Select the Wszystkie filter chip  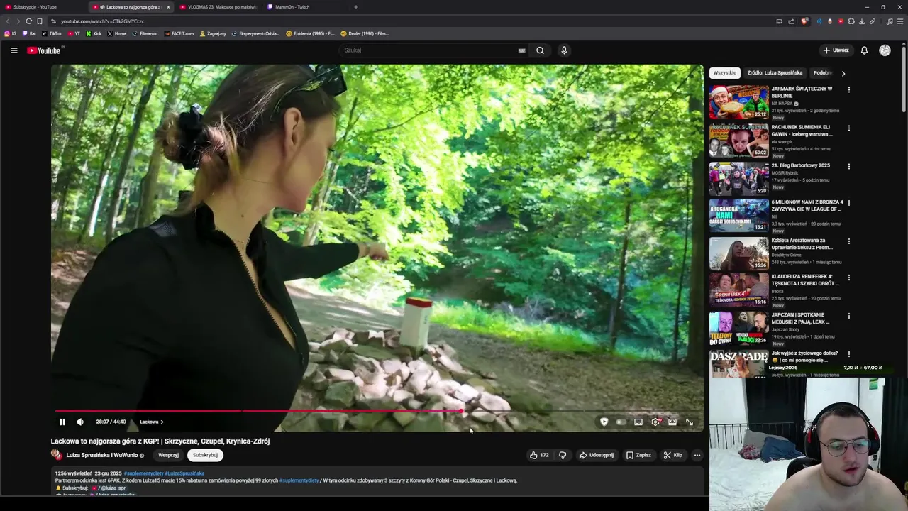click(x=725, y=73)
